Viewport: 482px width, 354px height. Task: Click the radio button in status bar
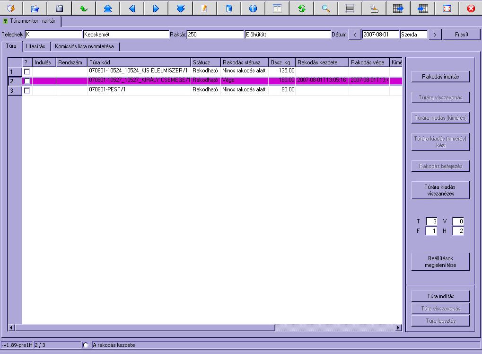pos(86,345)
